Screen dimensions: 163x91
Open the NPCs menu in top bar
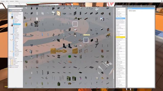[x=7, y=1]
